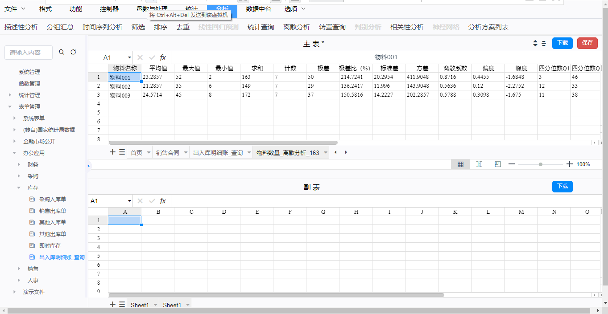Click the refresh icon beside sidebar search
This screenshot has height=314, width=608.
click(73, 52)
